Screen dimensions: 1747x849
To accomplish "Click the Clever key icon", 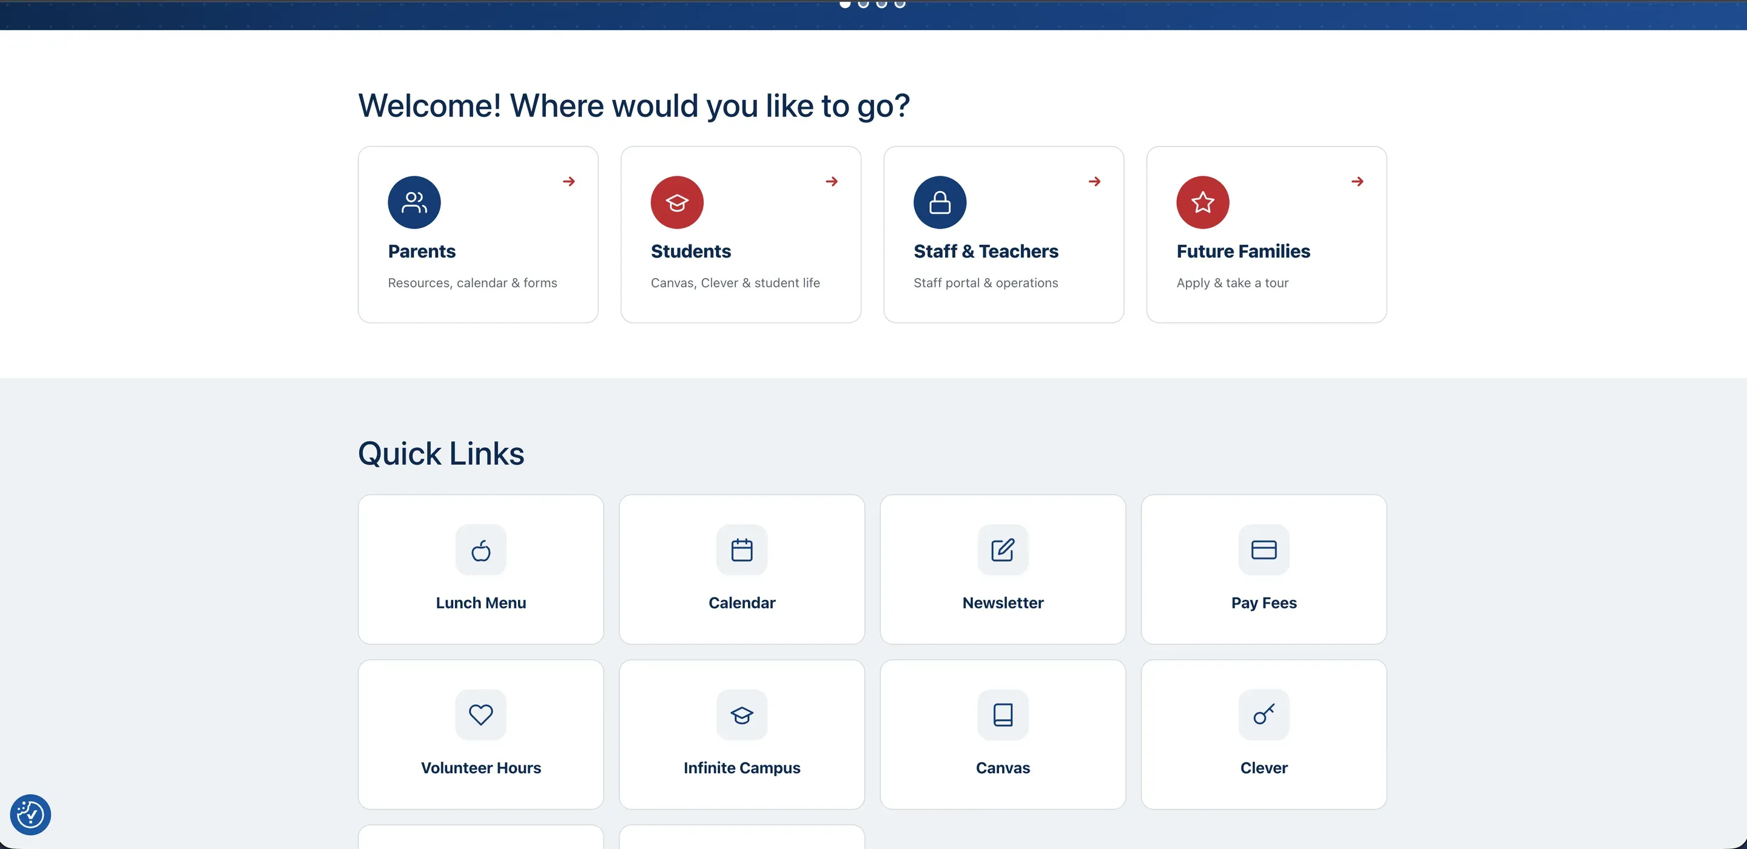I will pos(1264,715).
